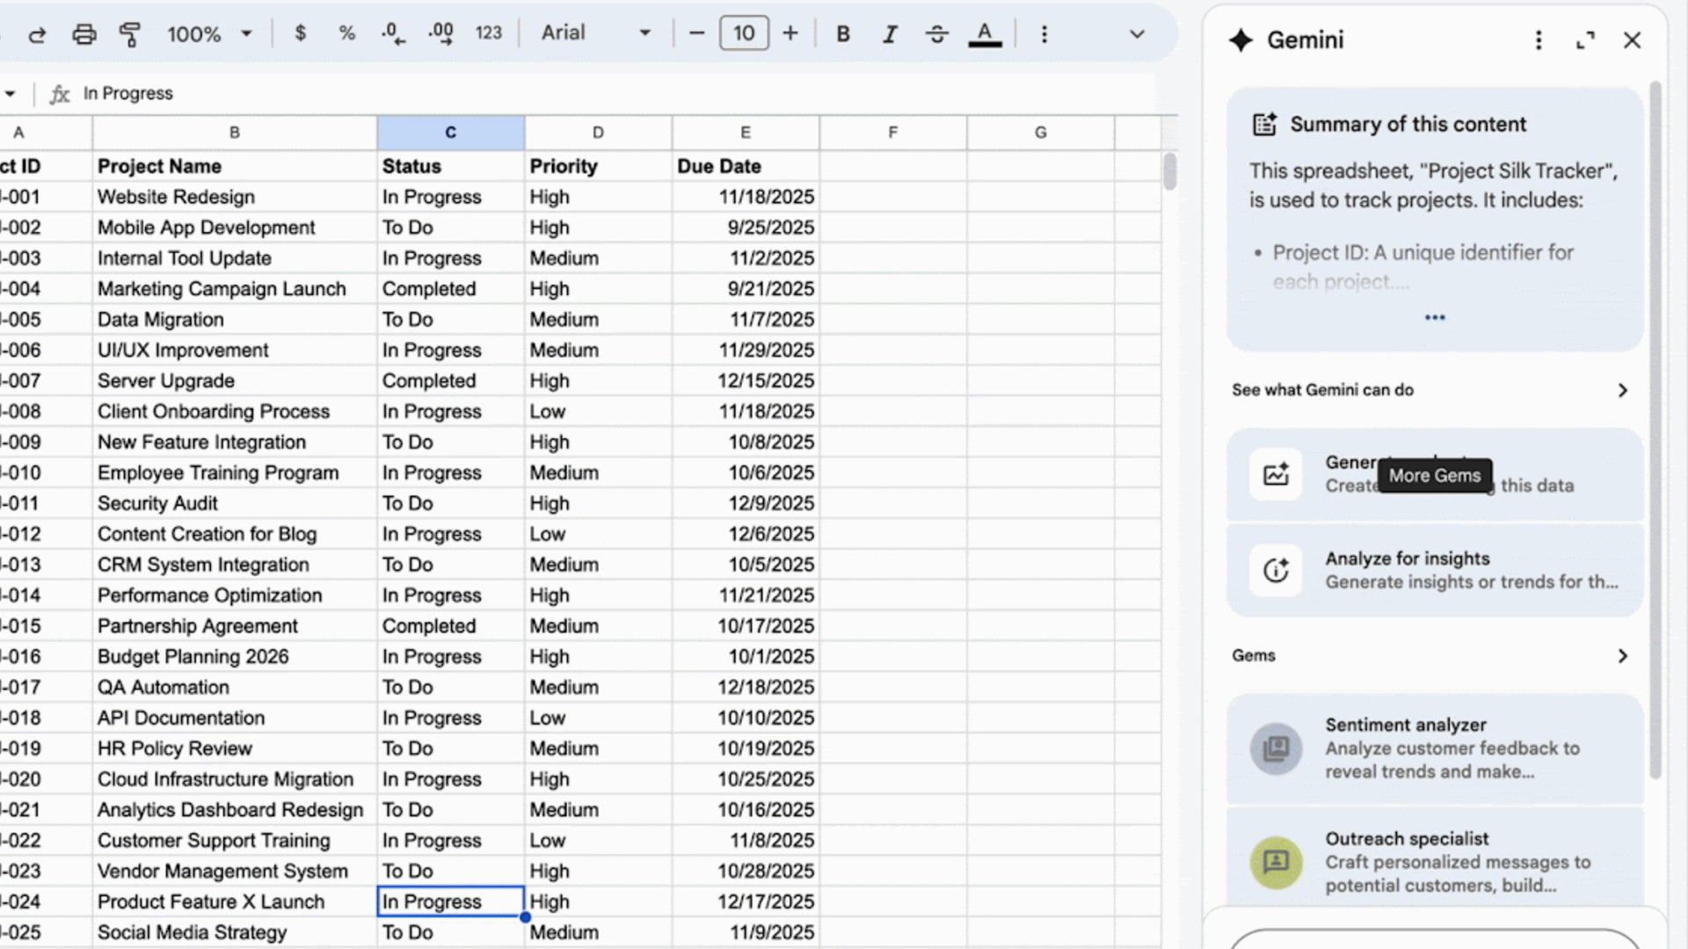Click the print icon

[84, 34]
